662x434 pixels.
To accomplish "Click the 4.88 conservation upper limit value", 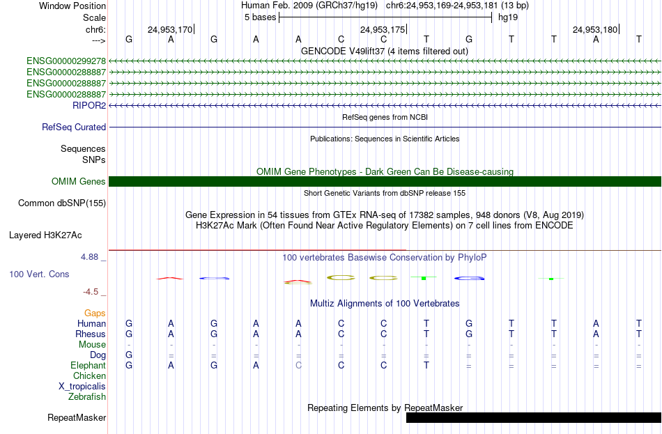I will point(89,256).
